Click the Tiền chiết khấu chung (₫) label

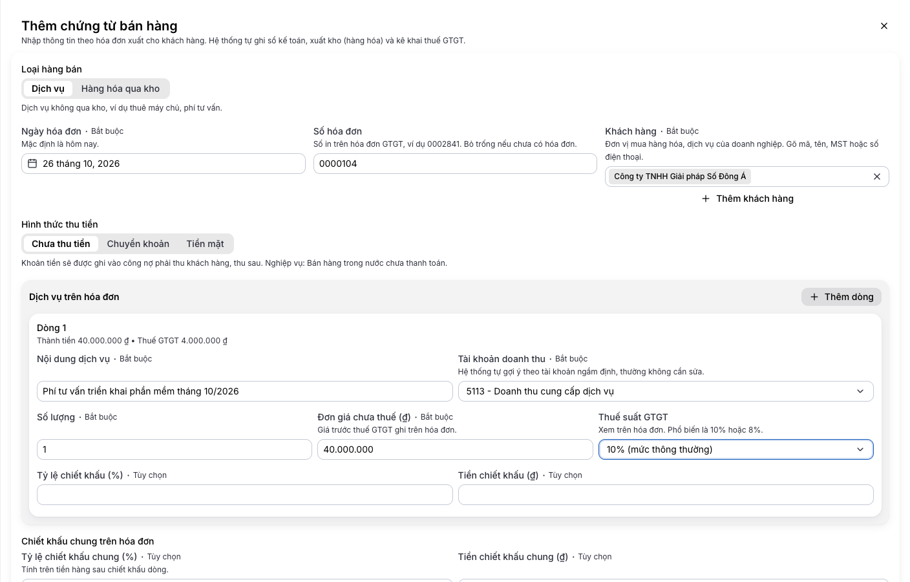point(513,557)
